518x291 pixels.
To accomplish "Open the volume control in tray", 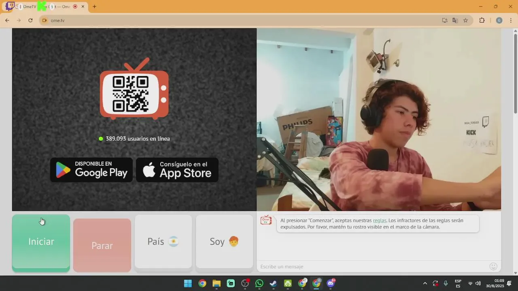I will 478,283.
